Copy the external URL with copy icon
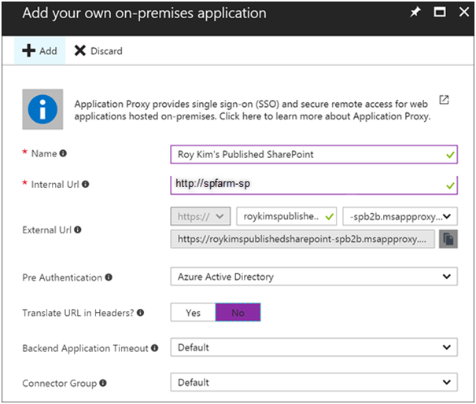476x404 pixels. point(448,239)
